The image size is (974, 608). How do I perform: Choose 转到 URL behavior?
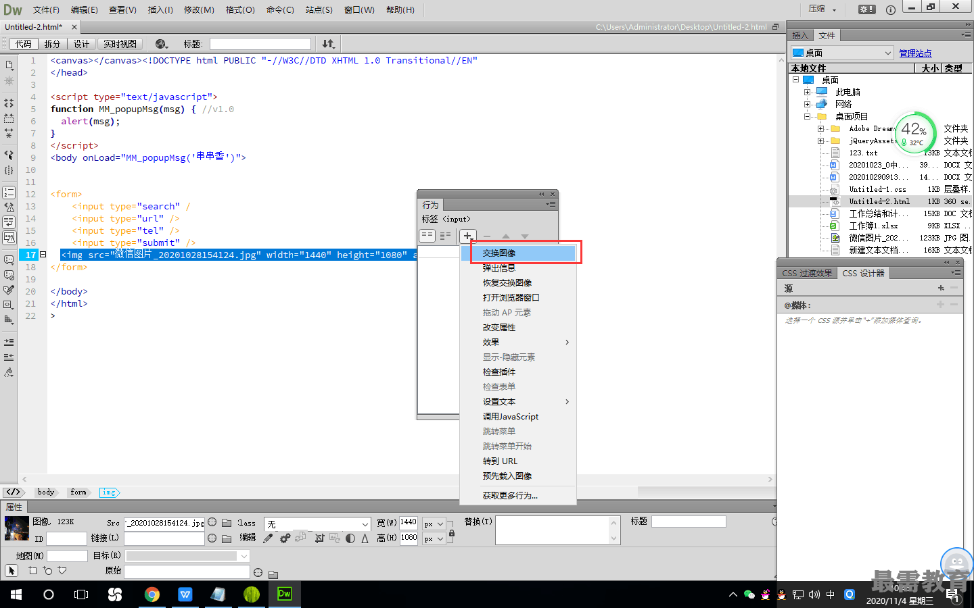[519, 461]
